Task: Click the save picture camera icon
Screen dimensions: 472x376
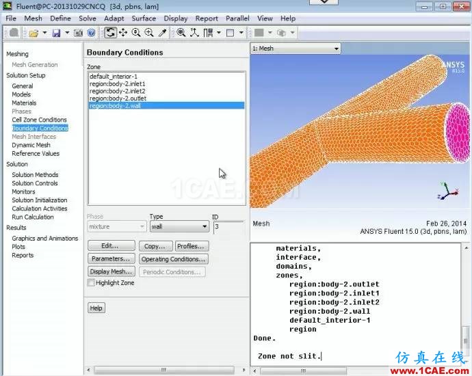Action: tap(78, 33)
